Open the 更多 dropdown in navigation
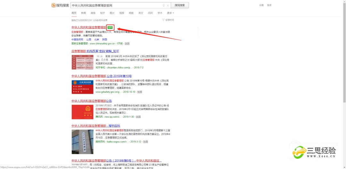Image resolution: width=346 pixels, height=169 pixels. pos(170,13)
